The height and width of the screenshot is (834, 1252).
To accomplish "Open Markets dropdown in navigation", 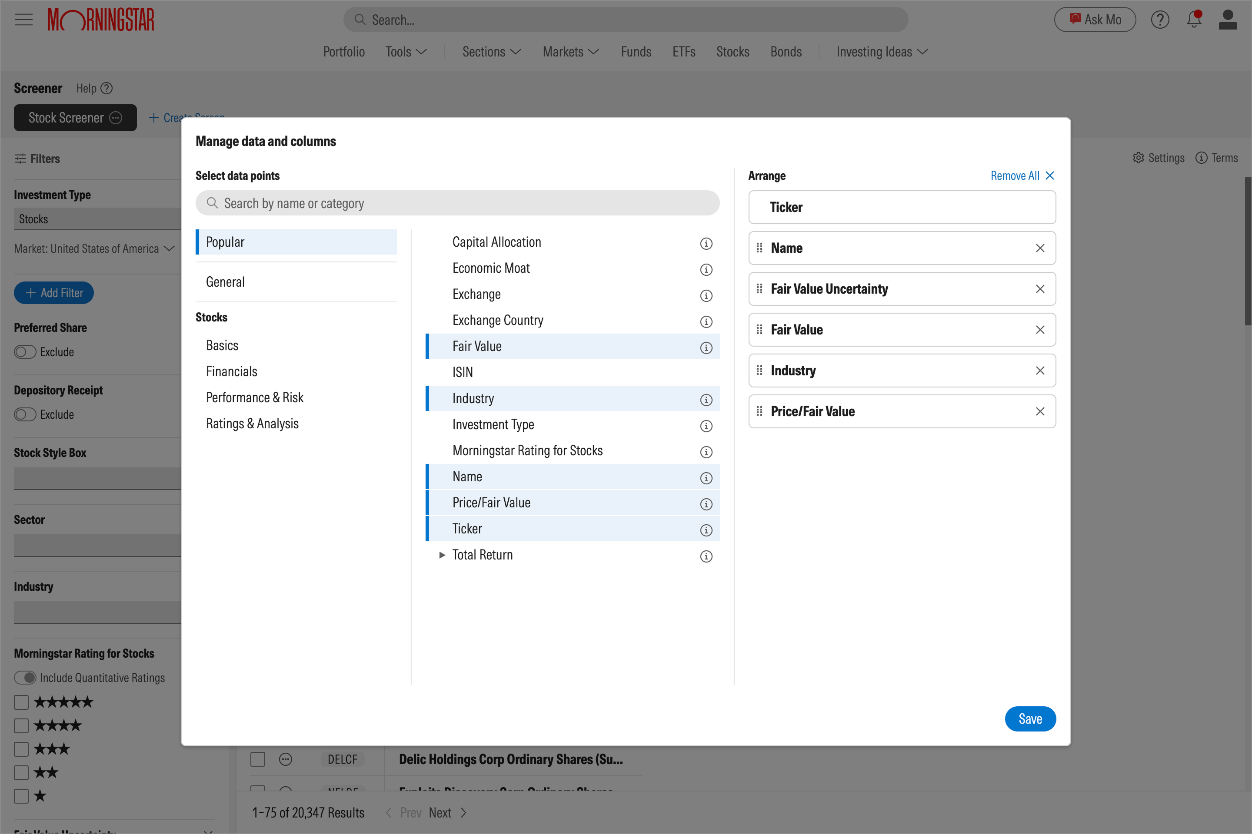I will point(571,52).
